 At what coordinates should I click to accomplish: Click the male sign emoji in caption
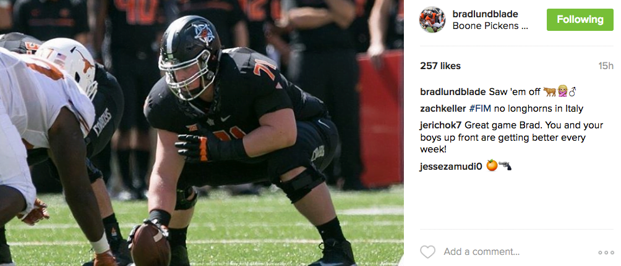573,92
